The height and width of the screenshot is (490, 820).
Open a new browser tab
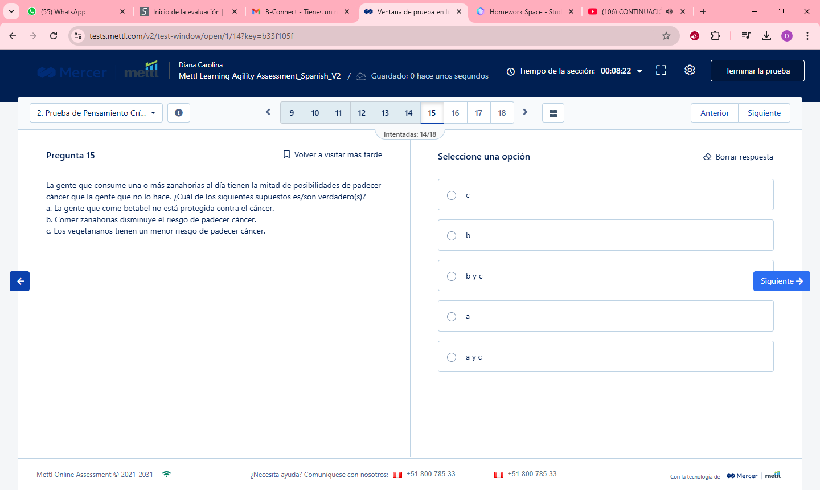(703, 11)
